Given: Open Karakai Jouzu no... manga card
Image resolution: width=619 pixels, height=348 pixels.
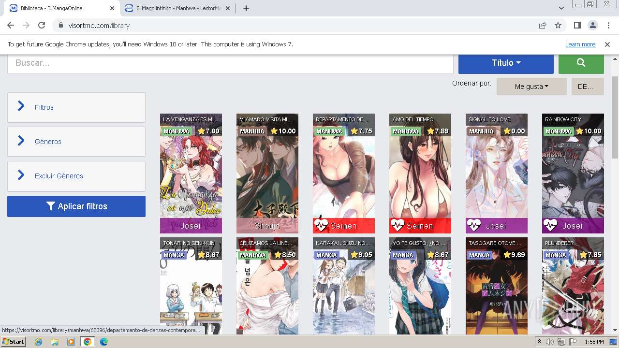Looking at the screenshot, I should (x=344, y=286).
